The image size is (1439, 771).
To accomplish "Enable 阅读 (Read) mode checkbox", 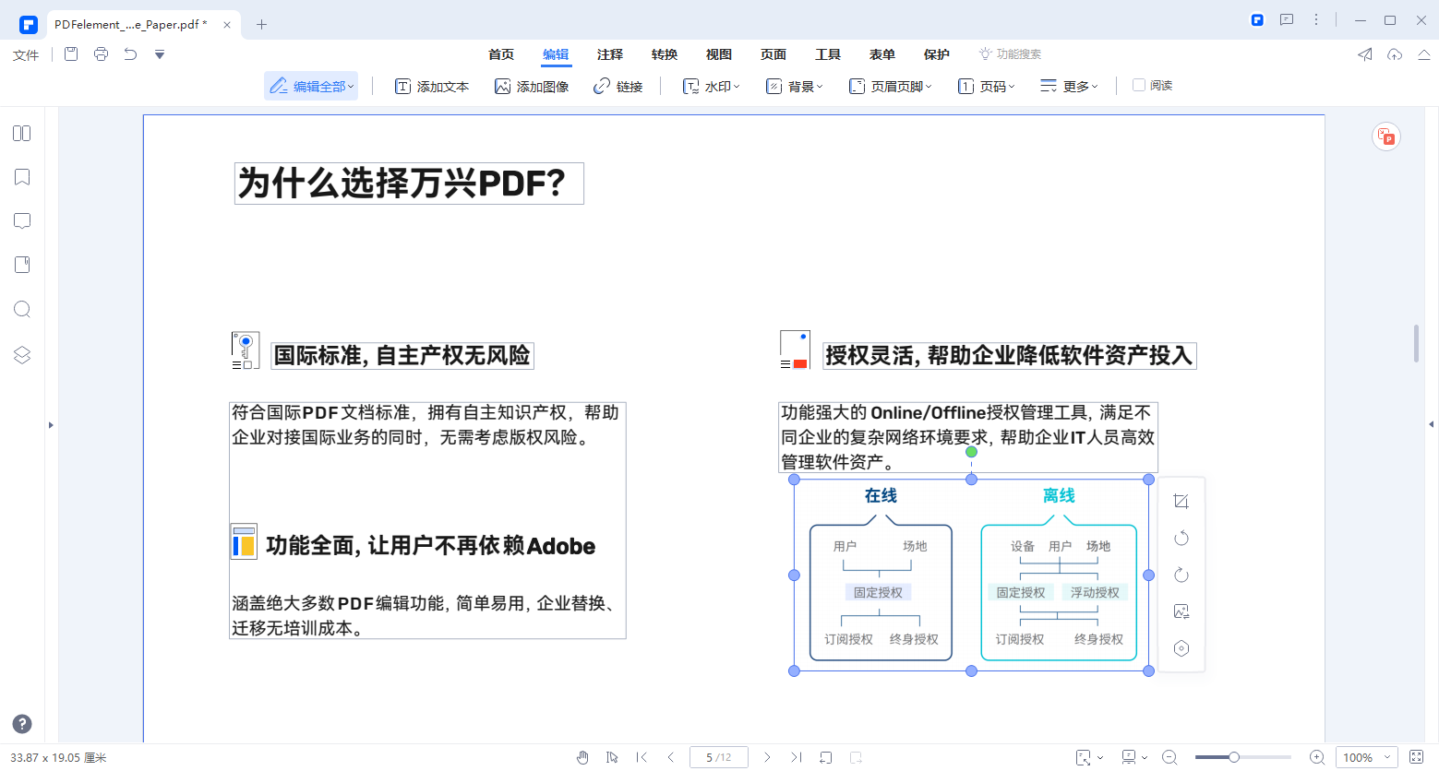I will 1141,85.
